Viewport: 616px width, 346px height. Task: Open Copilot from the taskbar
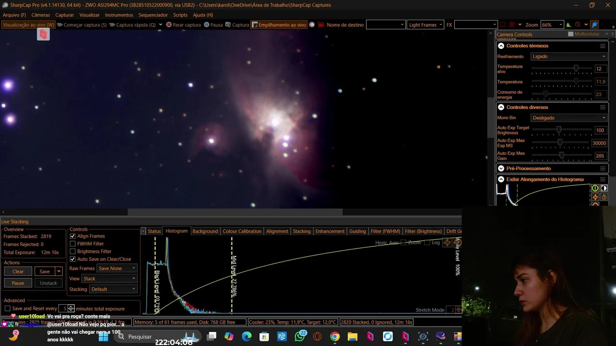coord(229,336)
